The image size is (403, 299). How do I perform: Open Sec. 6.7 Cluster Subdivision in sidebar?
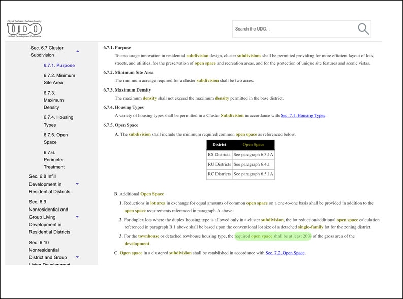coord(47,51)
